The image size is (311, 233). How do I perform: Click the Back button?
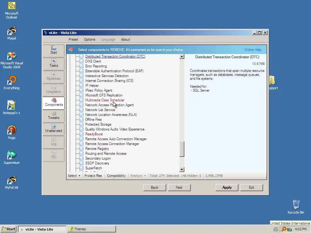point(155,187)
